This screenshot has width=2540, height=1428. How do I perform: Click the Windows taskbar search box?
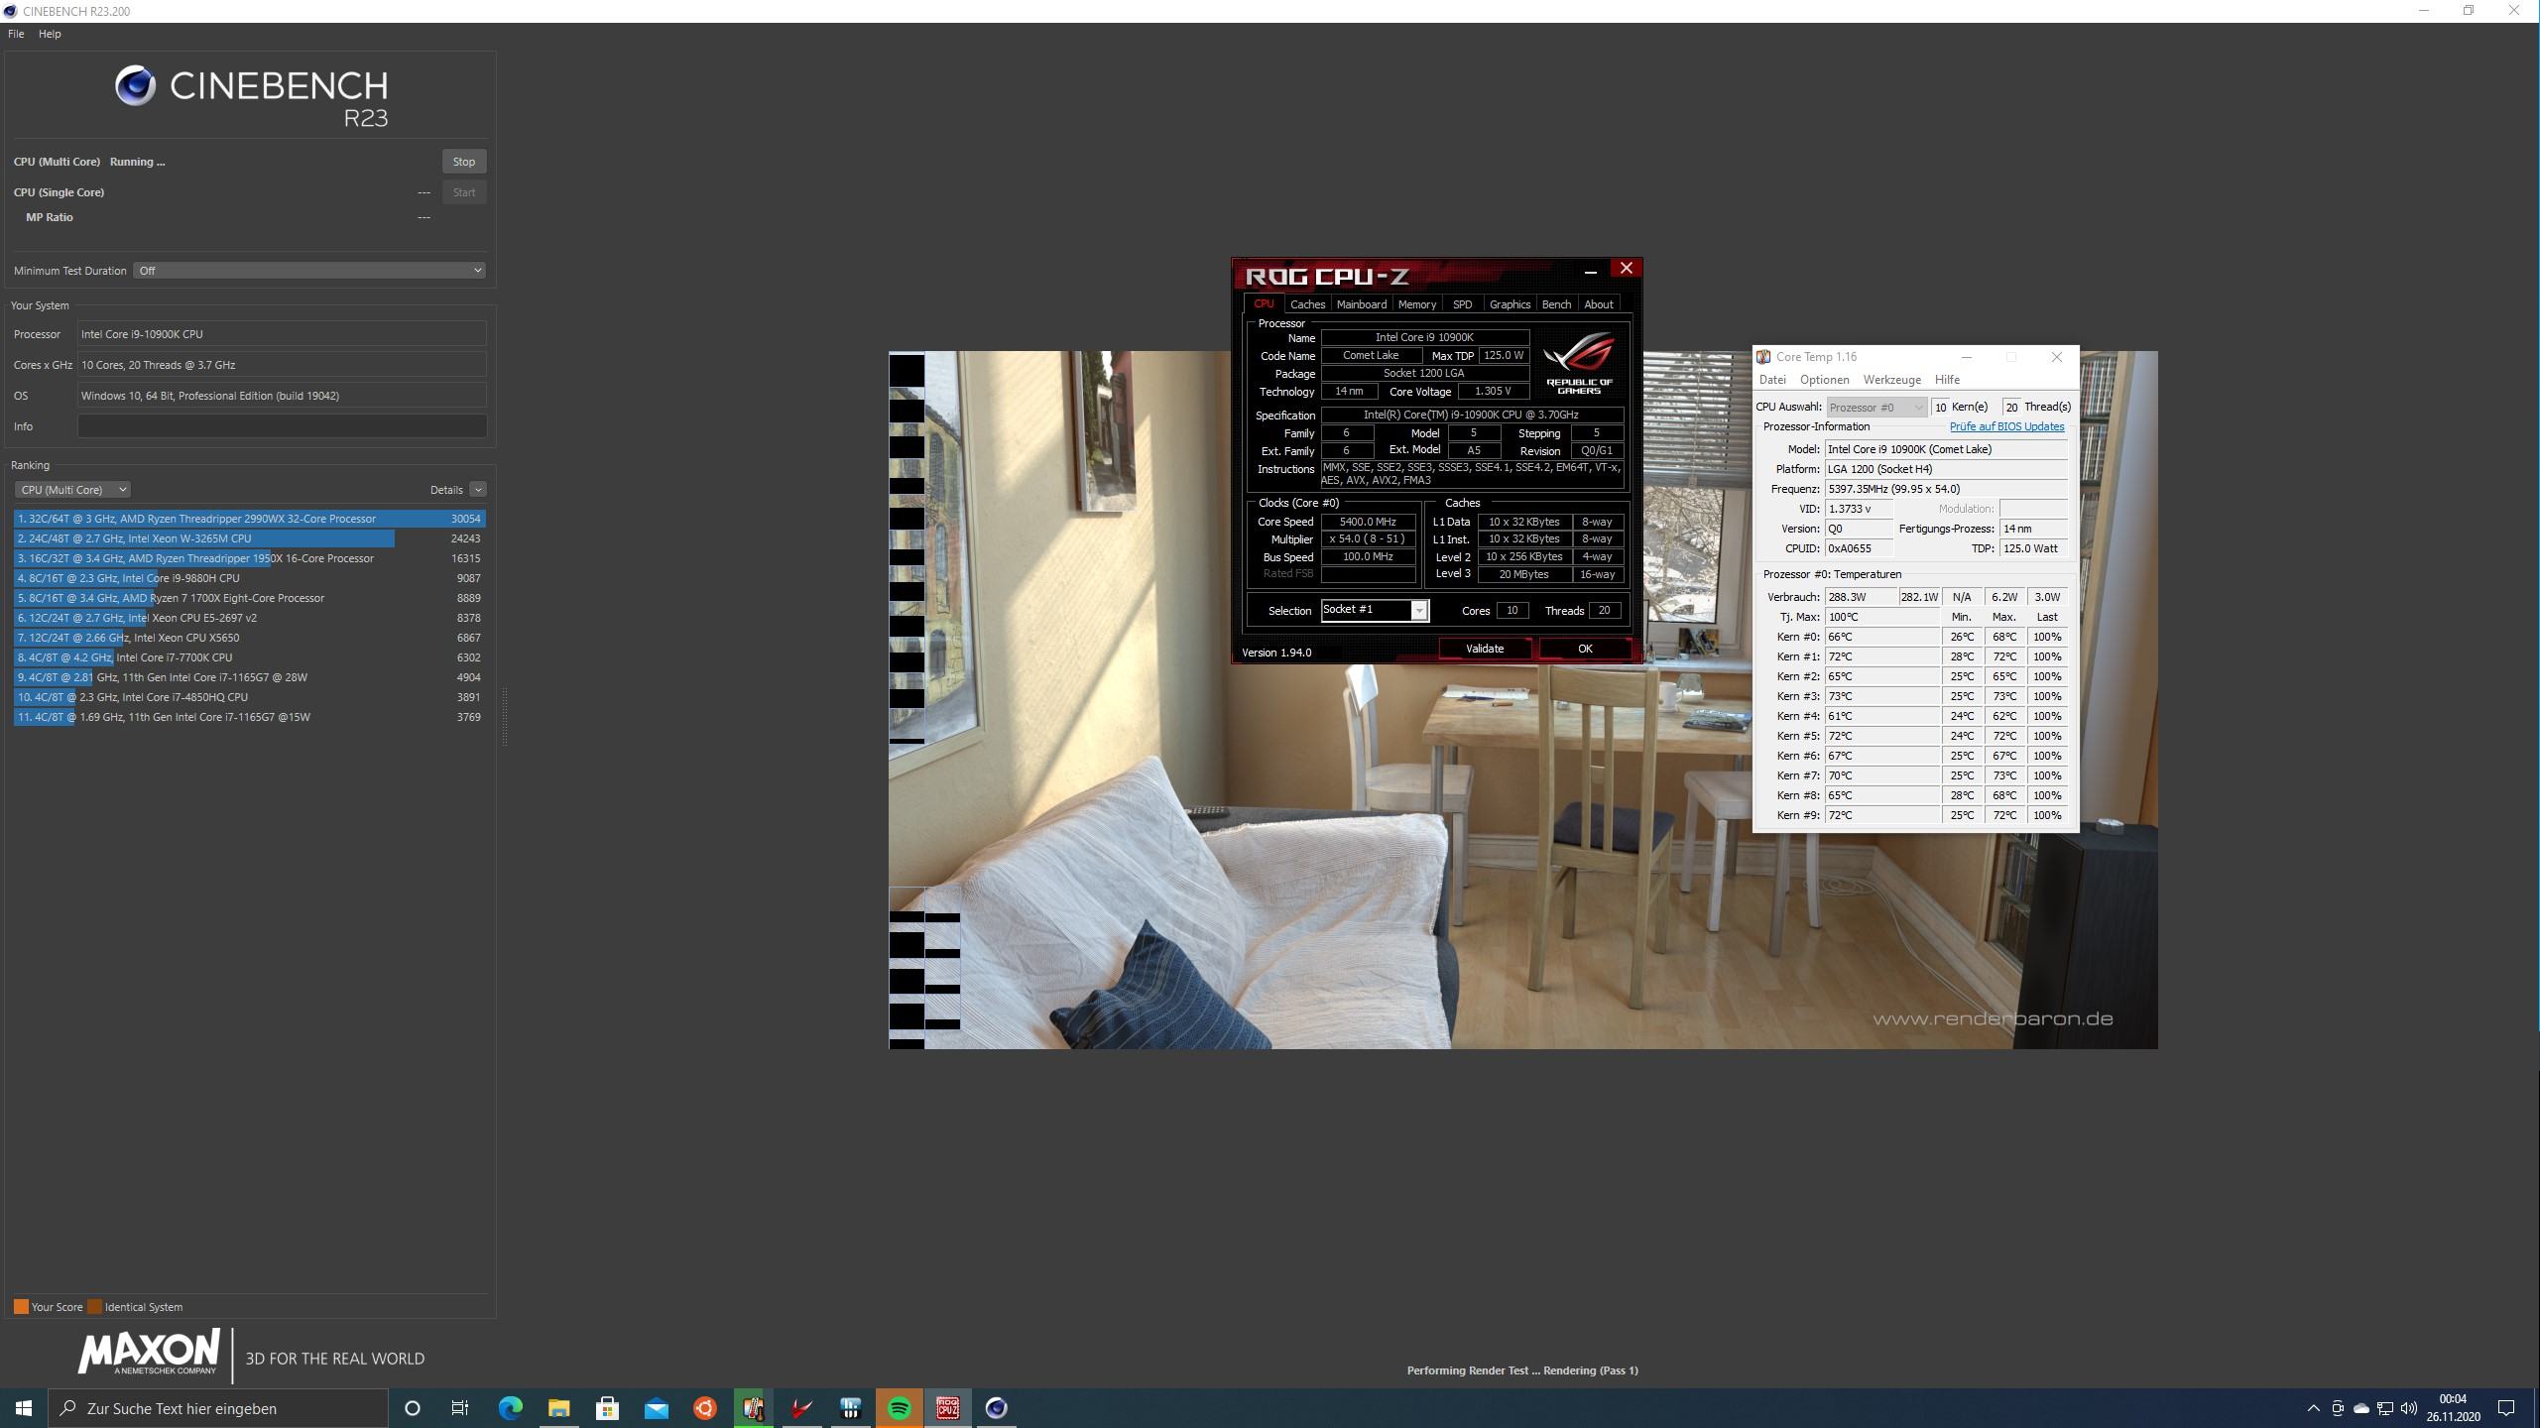tap(218, 1408)
